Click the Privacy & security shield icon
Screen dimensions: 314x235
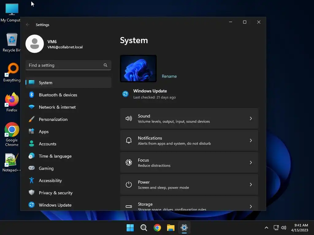click(x=32, y=192)
